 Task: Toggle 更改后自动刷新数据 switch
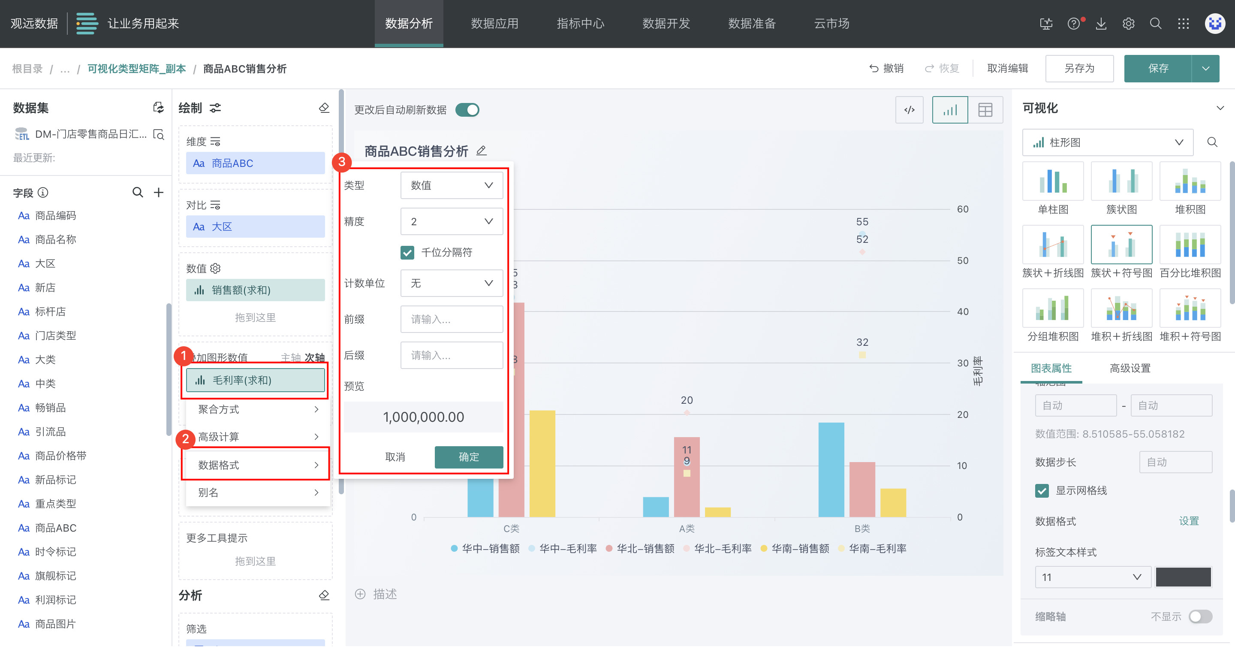coord(467,110)
